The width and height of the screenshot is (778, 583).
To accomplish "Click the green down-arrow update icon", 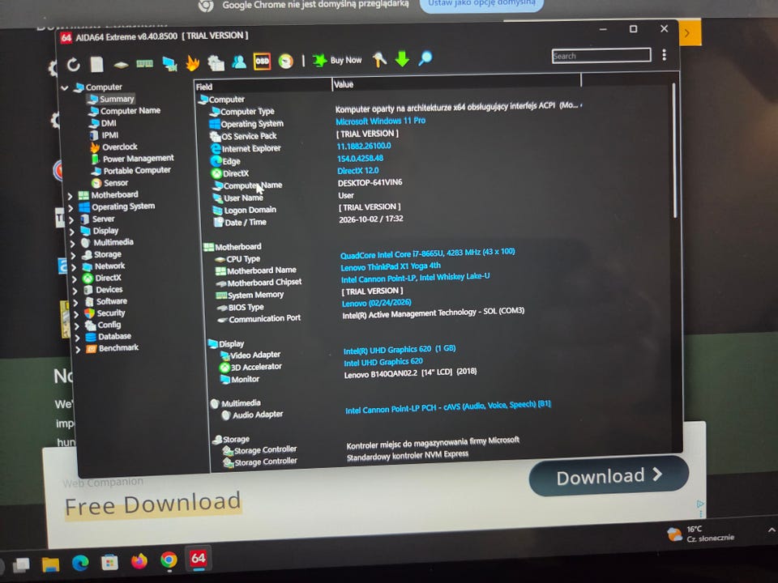I will (403, 58).
